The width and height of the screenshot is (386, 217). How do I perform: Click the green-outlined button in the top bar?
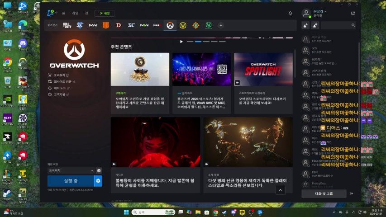(105, 13)
